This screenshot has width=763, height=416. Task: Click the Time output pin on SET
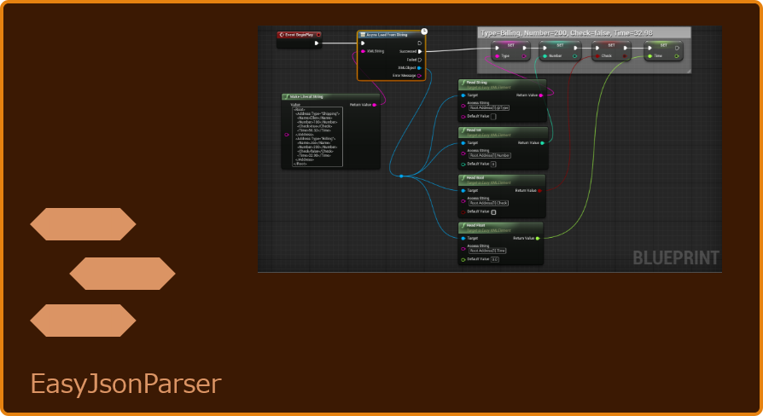coord(677,56)
